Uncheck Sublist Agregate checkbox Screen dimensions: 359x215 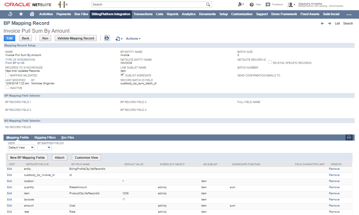click(122, 75)
